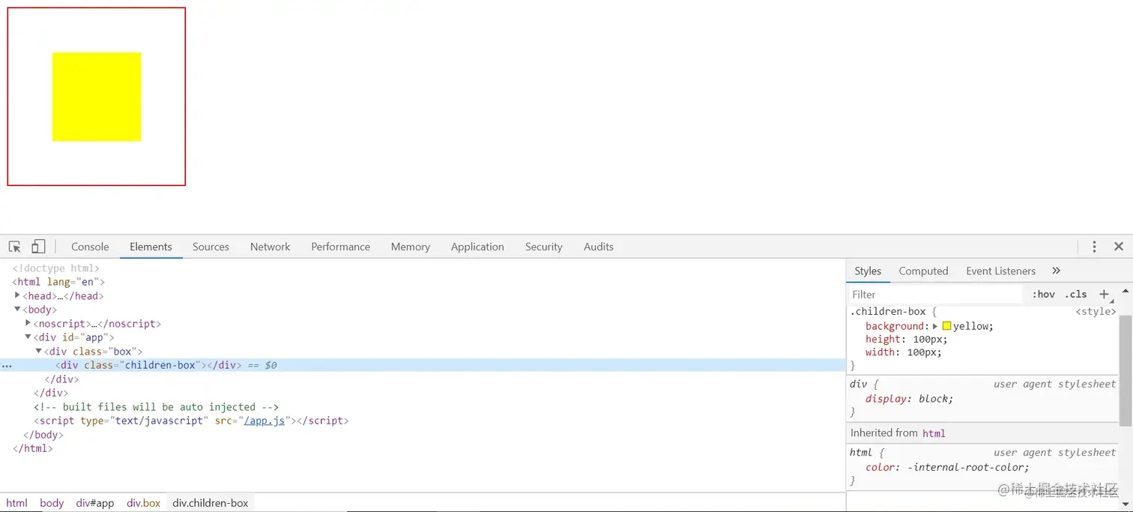Viewport: 1133px width, 512px height.
Task: Open the Application tab
Action: [x=477, y=247]
